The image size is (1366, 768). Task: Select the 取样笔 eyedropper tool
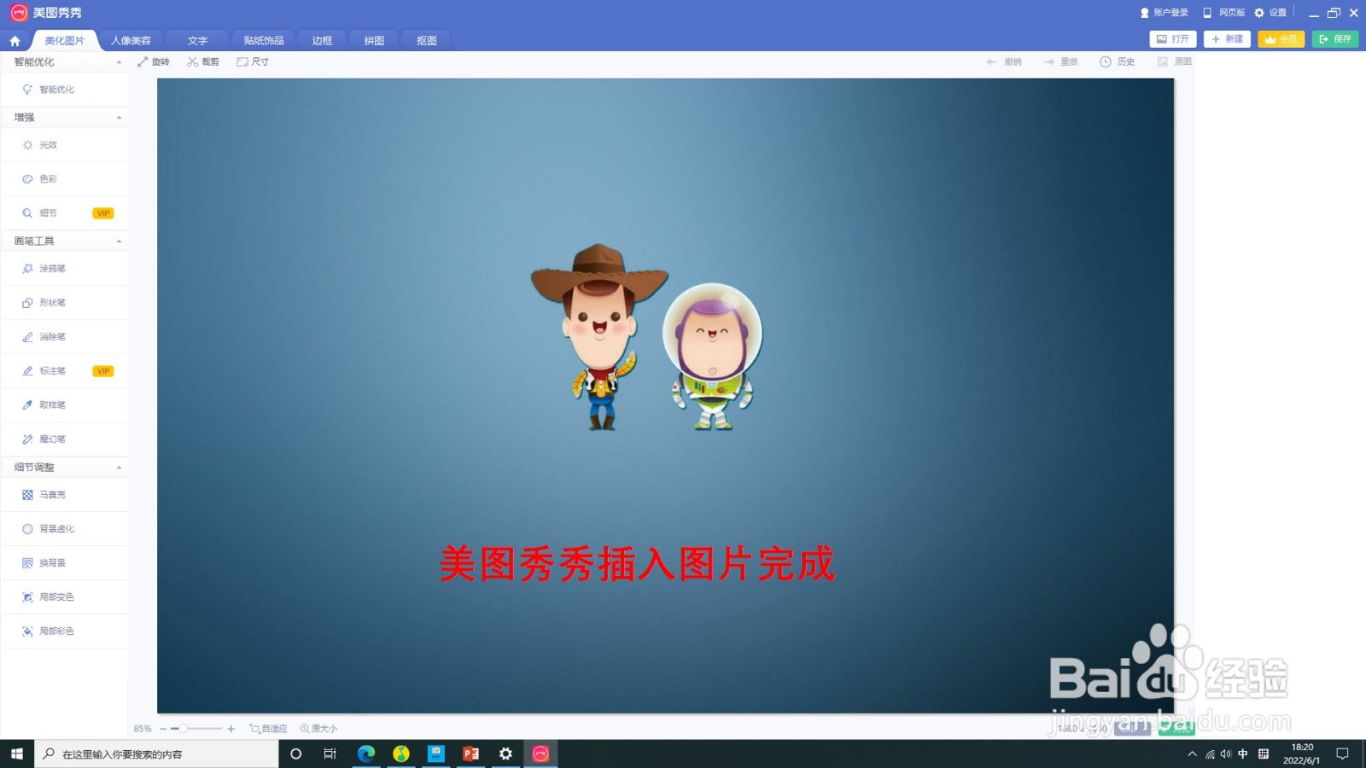click(x=65, y=405)
